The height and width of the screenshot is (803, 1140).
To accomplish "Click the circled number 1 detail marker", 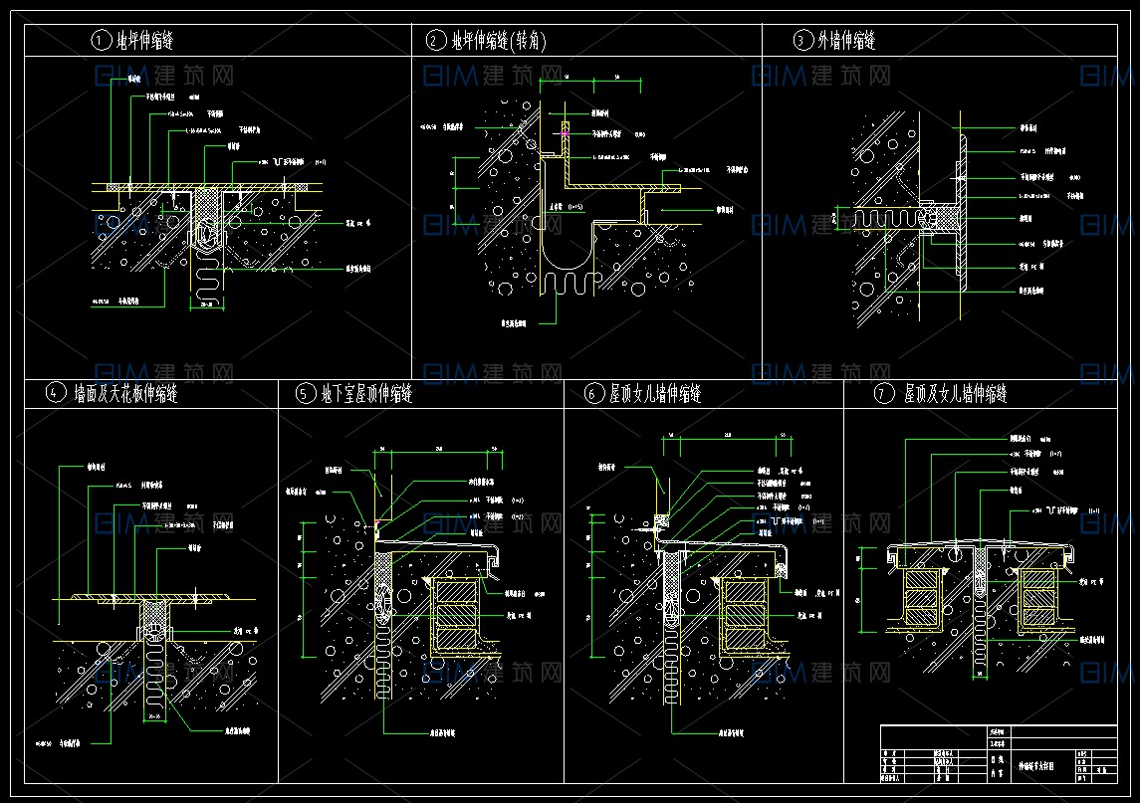I will pyautogui.click(x=100, y=41).
